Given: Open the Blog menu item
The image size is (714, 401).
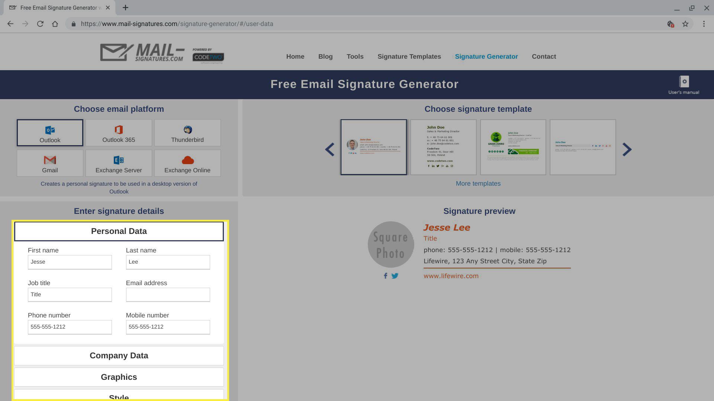Looking at the screenshot, I should click(325, 56).
